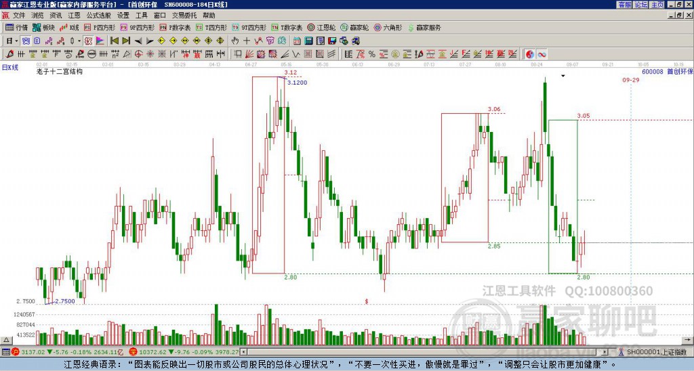694x371 pixels.
Task: Open 赢家服务 dollar-sign service button
Action: coord(424,27)
